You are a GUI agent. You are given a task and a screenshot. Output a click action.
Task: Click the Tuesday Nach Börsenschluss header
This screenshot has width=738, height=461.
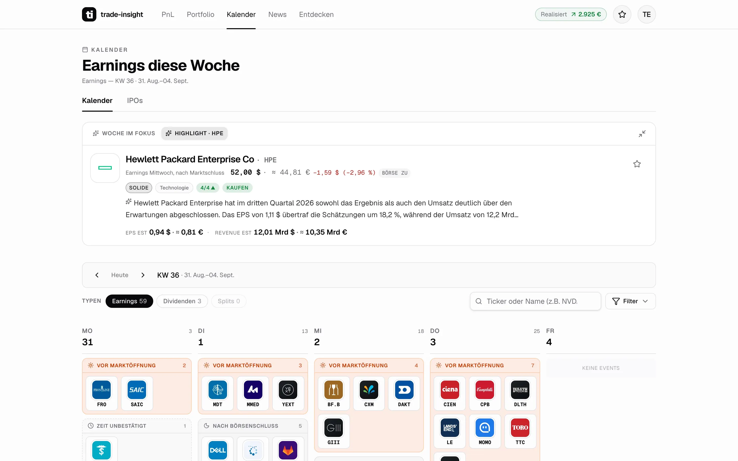[252, 426]
